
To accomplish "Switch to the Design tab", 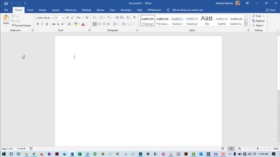I will (42, 10).
